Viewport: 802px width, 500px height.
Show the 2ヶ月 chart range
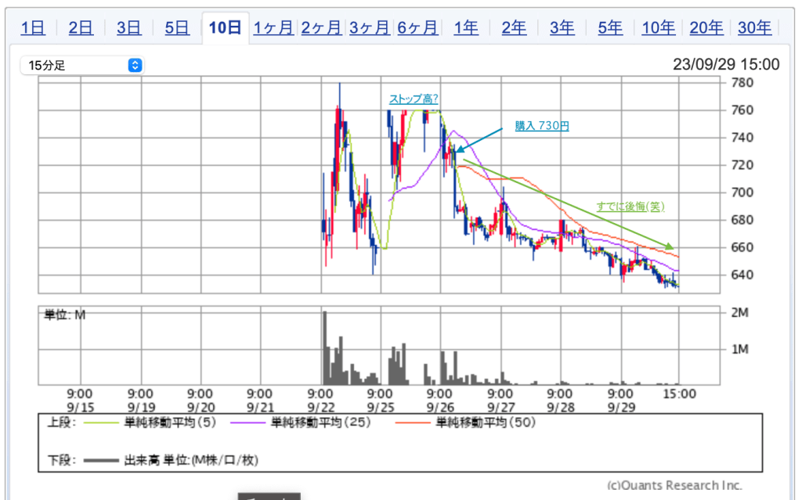coord(321,28)
